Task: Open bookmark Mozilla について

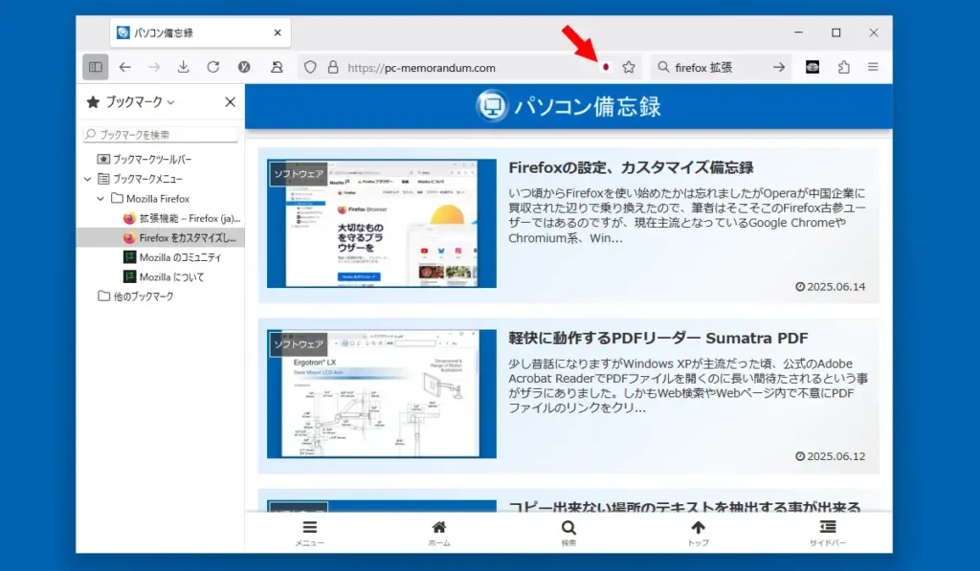Action: 165,276
